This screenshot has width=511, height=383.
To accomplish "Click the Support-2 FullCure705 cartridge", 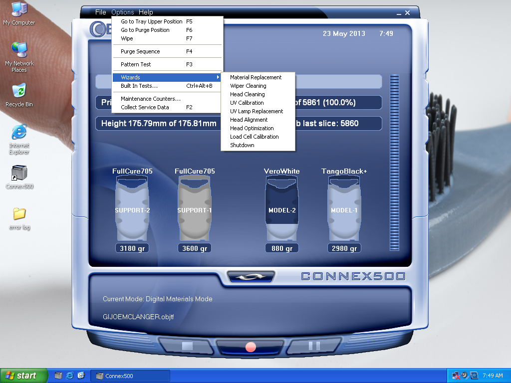I will tap(132, 208).
